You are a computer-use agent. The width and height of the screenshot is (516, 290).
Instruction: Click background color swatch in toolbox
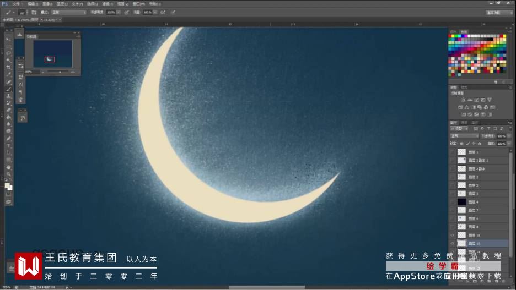point(10,188)
